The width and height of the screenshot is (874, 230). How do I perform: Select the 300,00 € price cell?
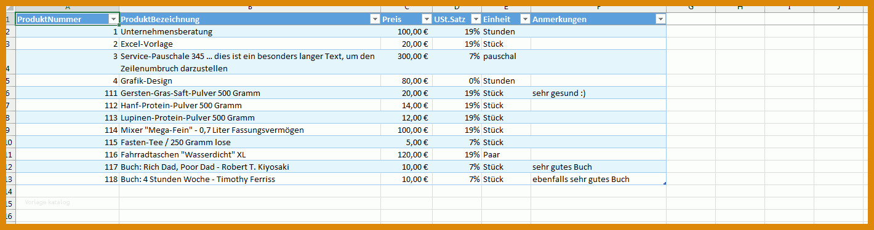pyautogui.click(x=406, y=62)
